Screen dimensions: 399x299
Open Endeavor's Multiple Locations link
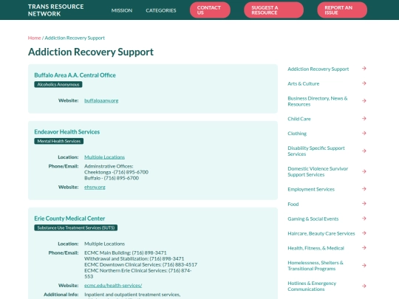pos(105,157)
